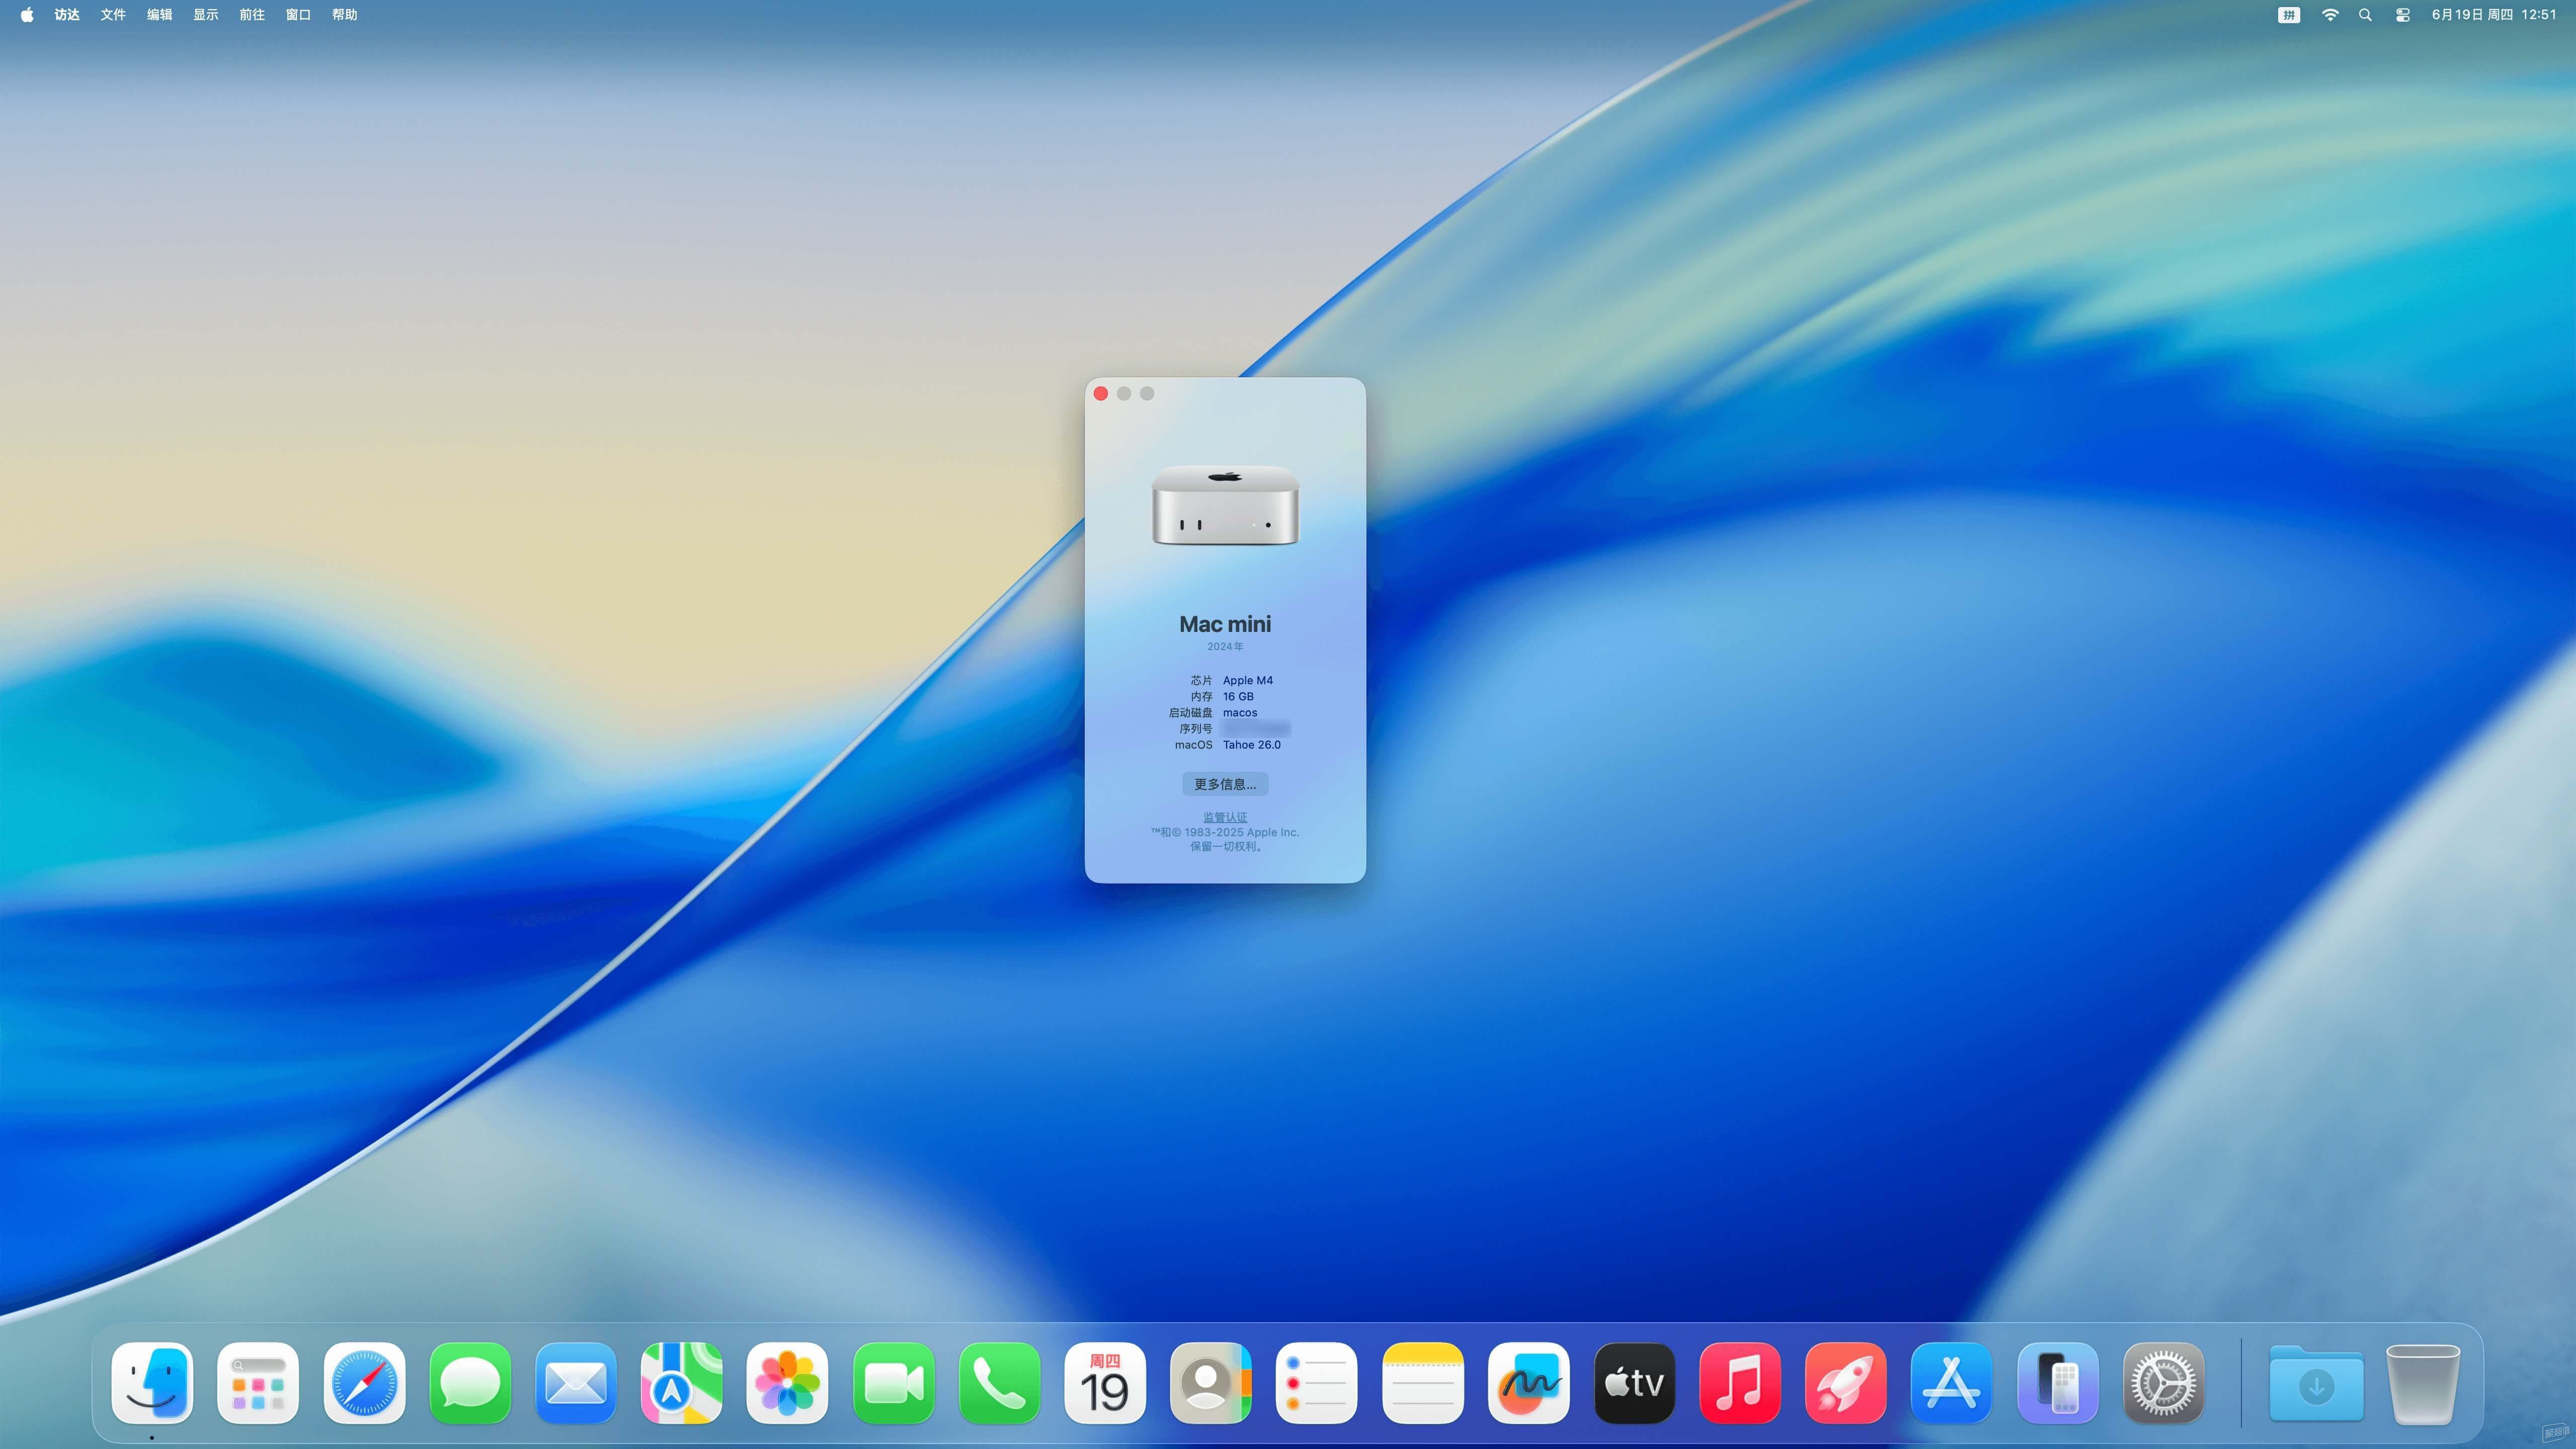Open the Apple menu
This screenshot has width=2576, height=1449.
coord(27,14)
